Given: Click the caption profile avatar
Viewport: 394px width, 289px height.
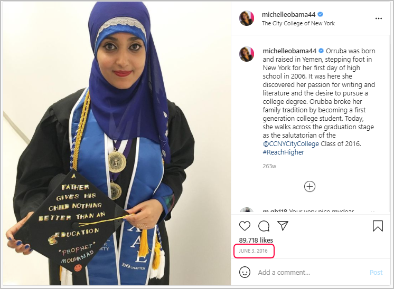Looking at the screenshot, I should pyautogui.click(x=247, y=54).
